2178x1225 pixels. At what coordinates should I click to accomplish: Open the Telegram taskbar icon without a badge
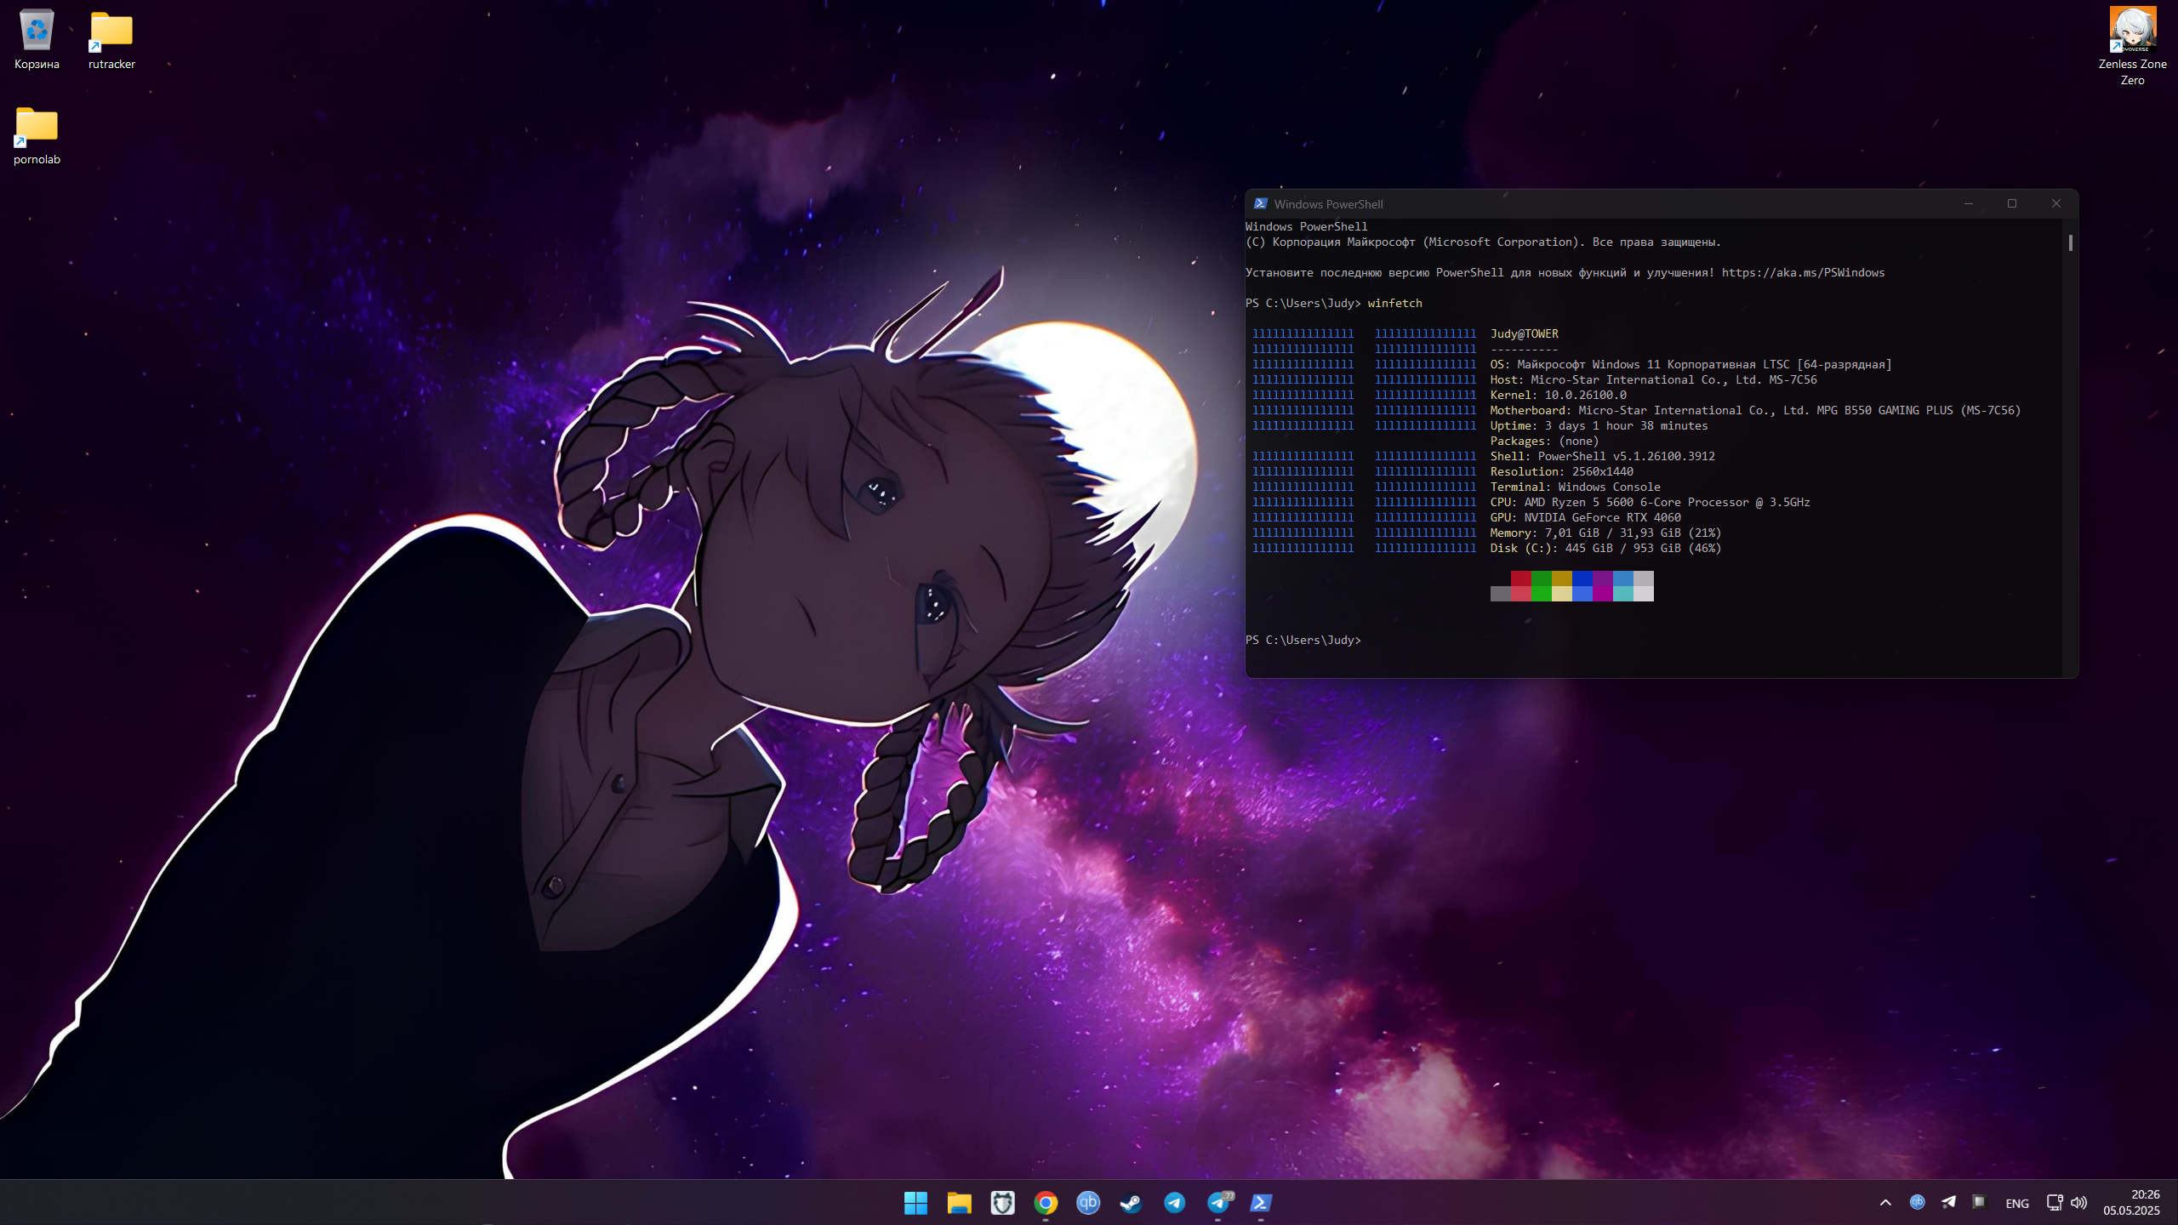click(1174, 1203)
